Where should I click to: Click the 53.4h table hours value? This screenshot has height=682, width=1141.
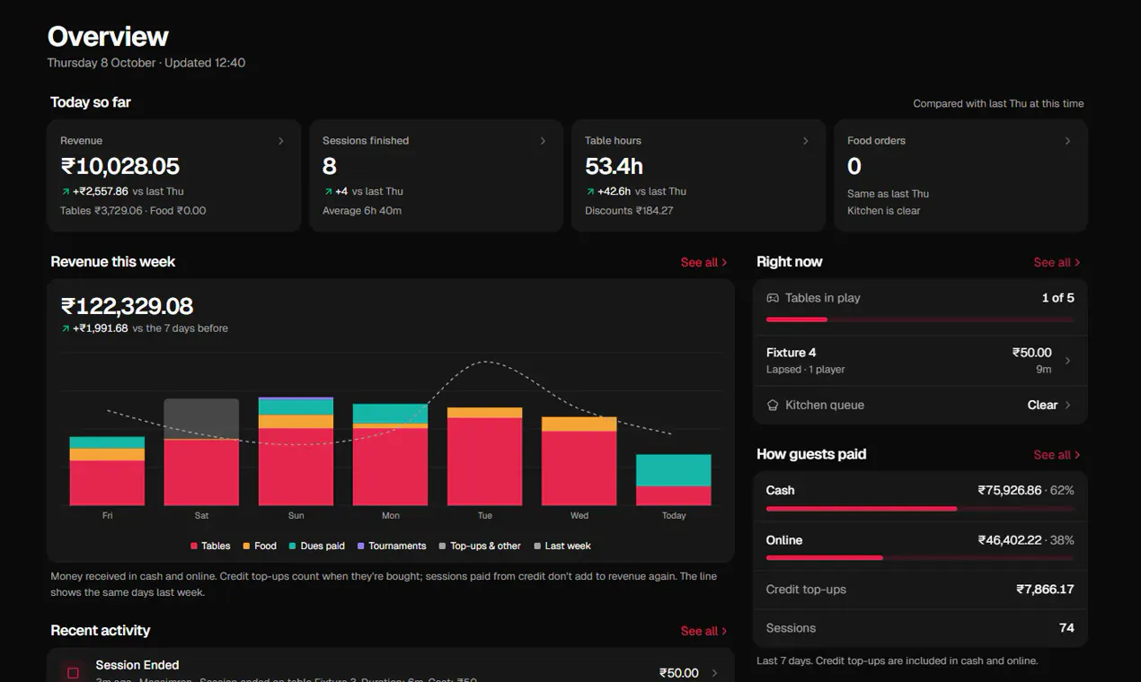click(x=614, y=166)
